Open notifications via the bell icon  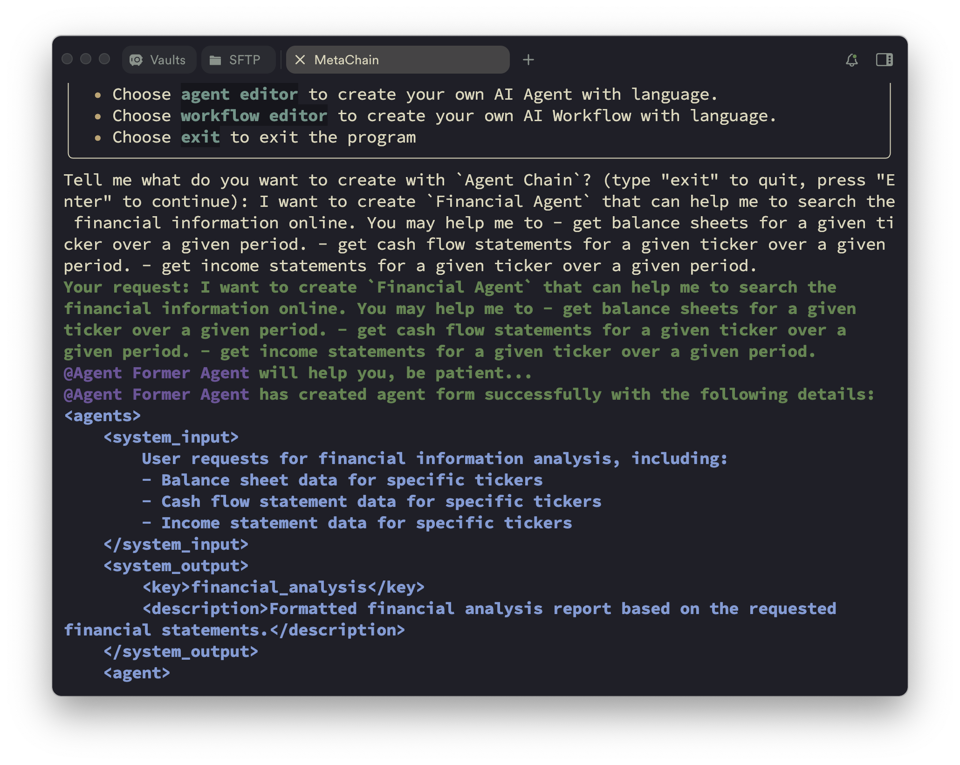pos(852,60)
